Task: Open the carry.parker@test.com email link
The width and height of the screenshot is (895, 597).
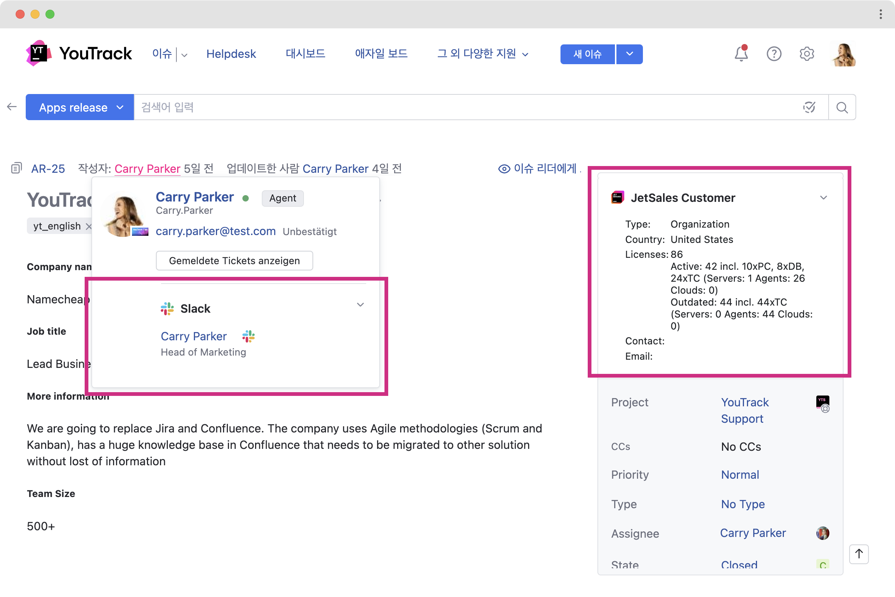Action: pos(216,231)
